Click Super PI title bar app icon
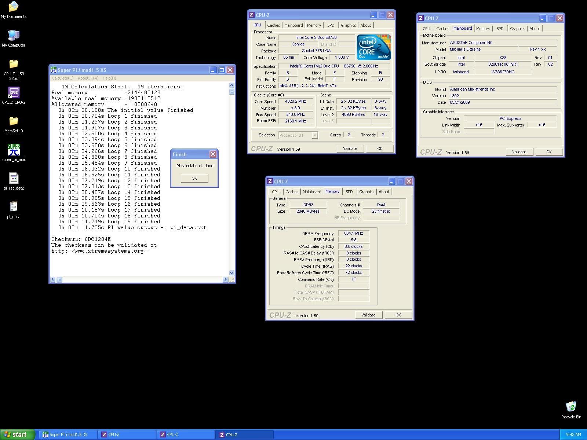The height and width of the screenshot is (440, 587). [54, 70]
